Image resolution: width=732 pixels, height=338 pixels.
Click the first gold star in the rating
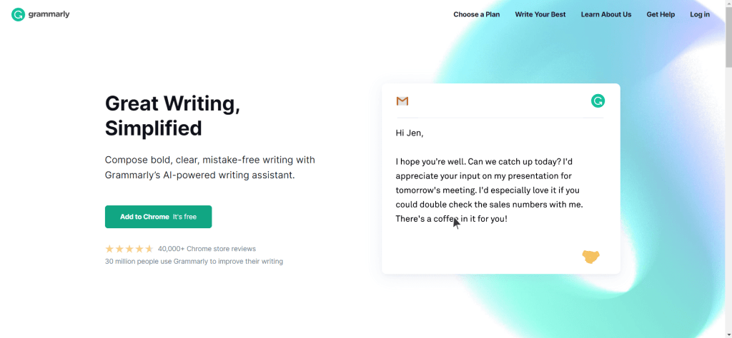[109, 249]
